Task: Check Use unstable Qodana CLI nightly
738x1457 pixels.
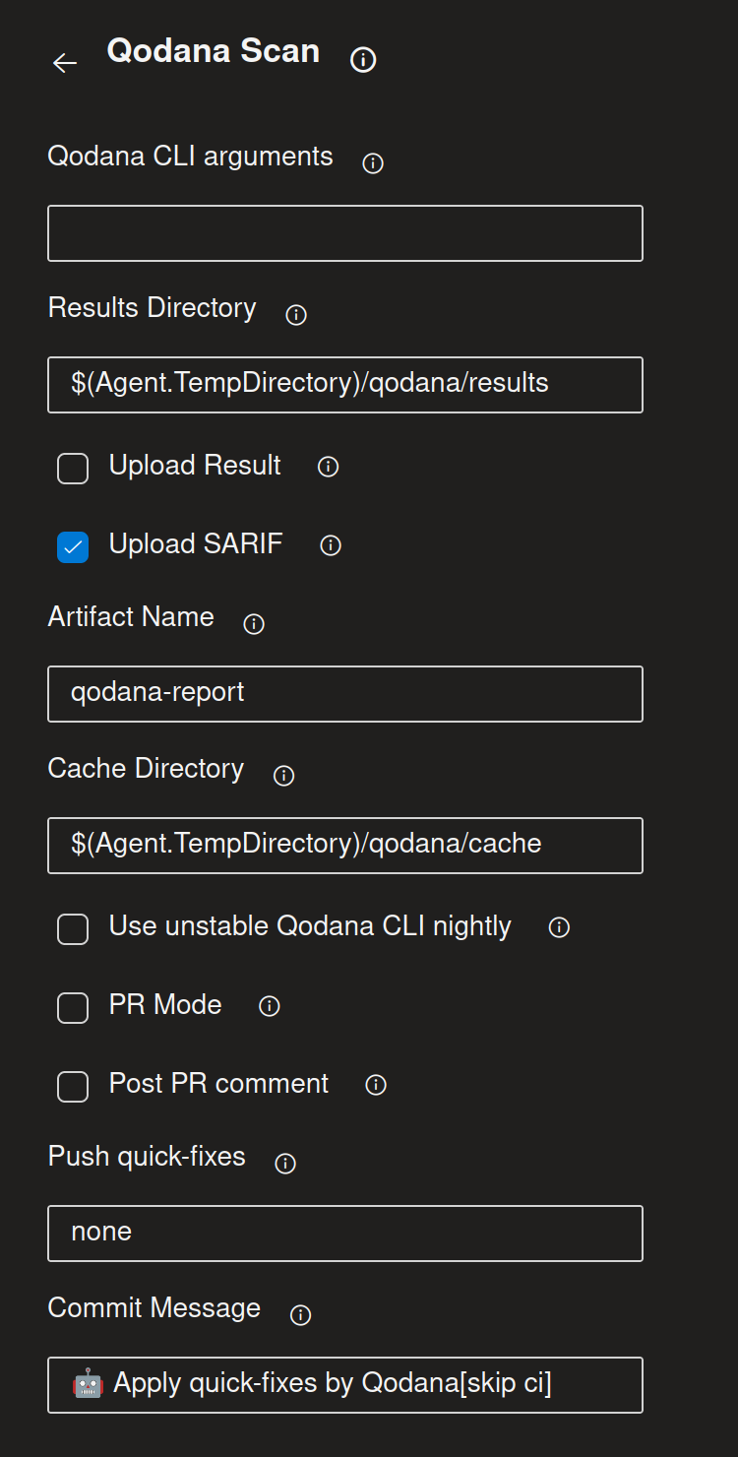Action: pyautogui.click(x=72, y=928)
